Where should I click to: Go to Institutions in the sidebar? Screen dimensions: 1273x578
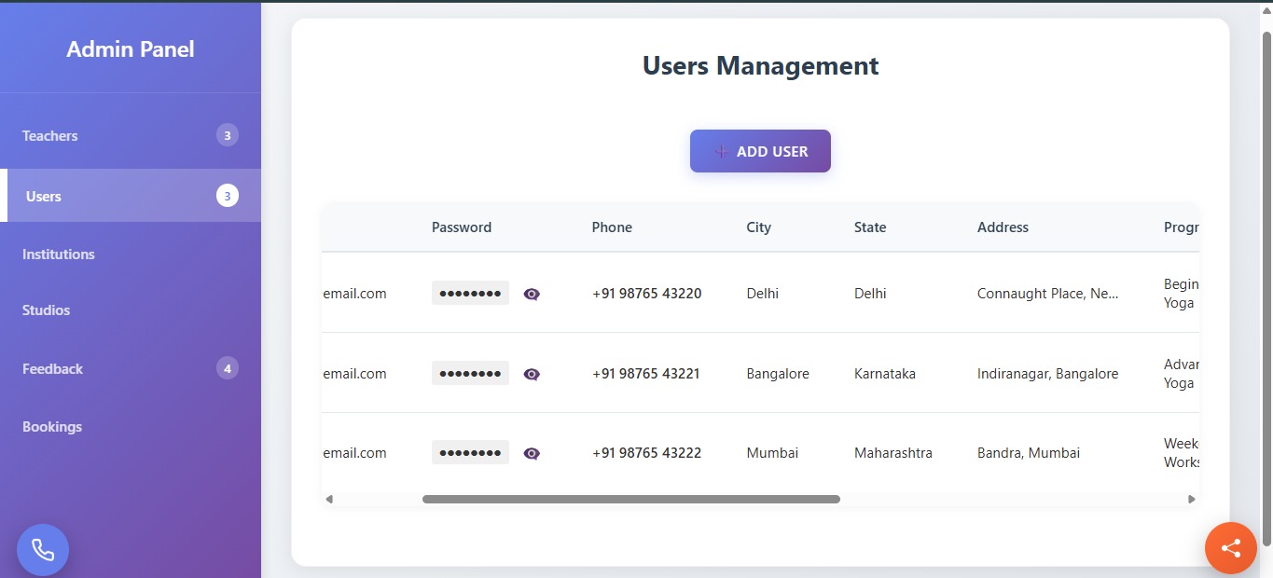[59, 255]
